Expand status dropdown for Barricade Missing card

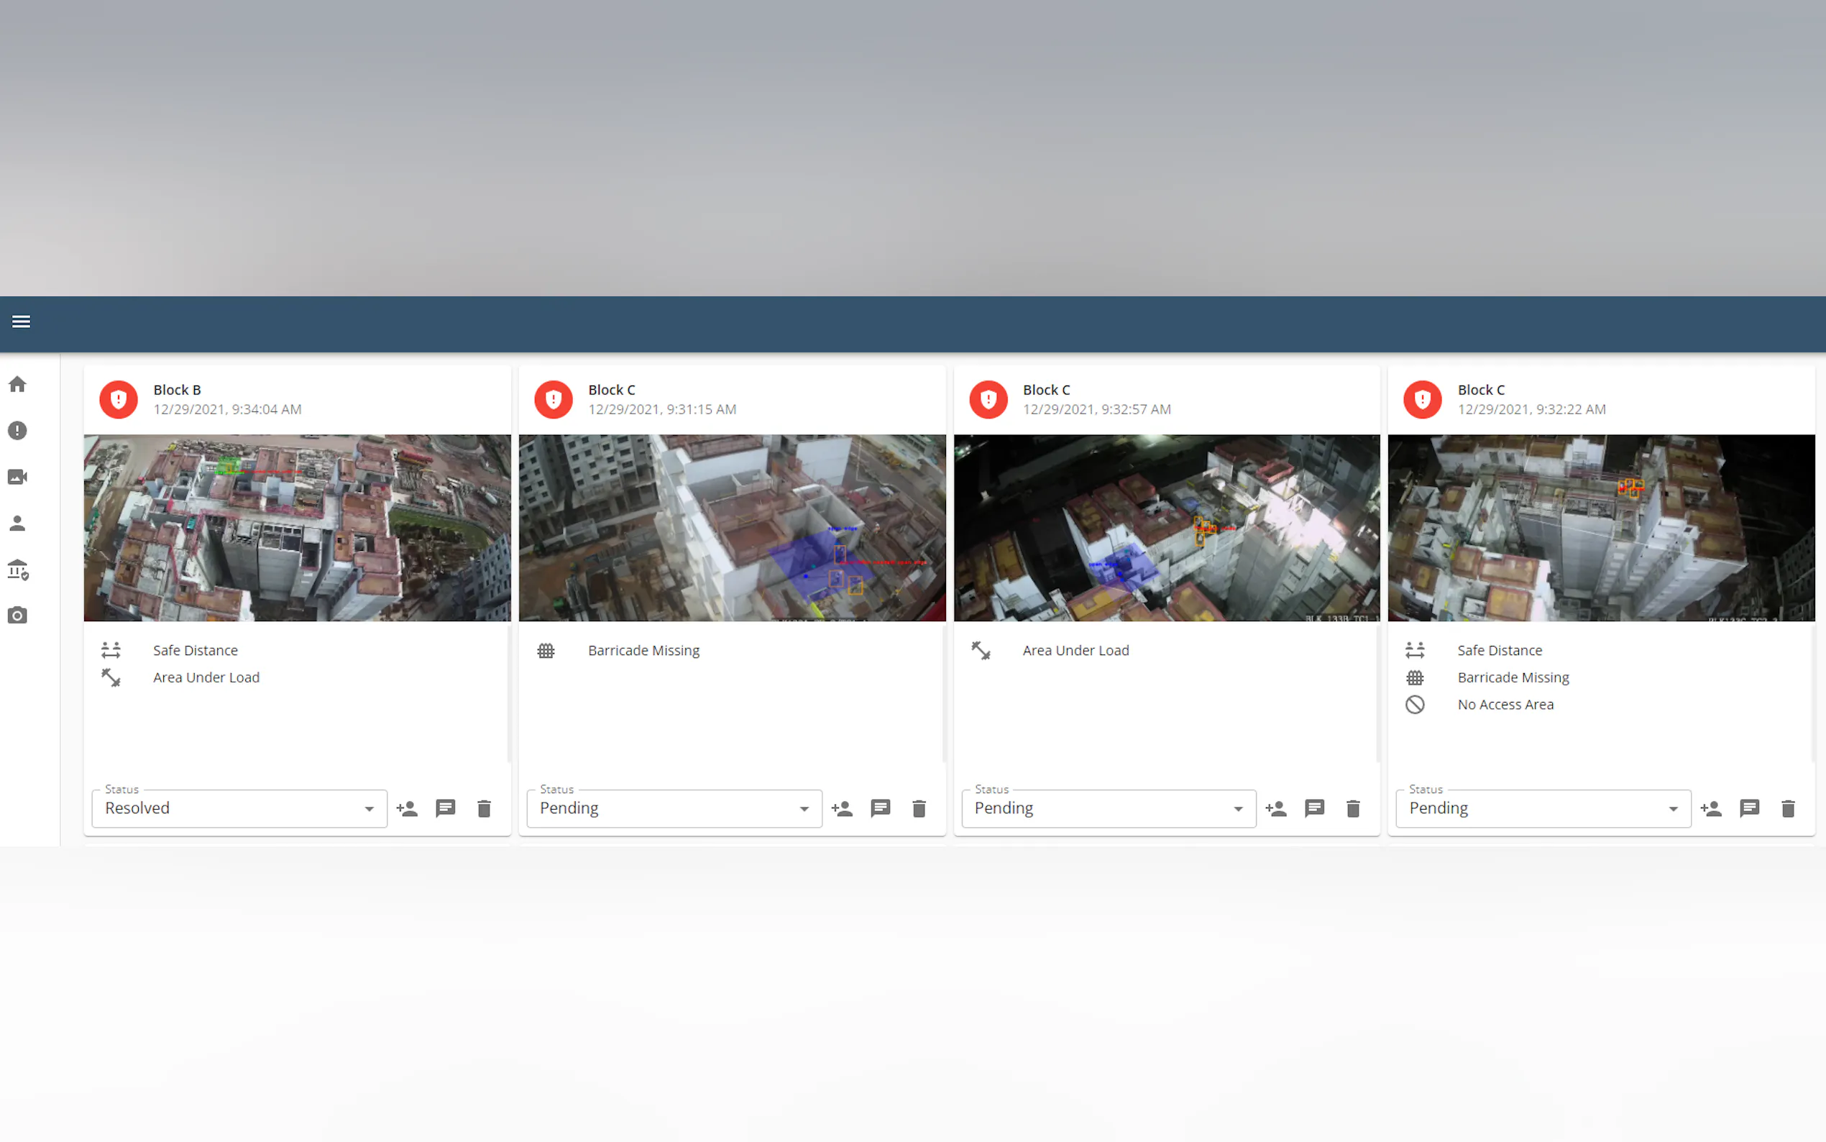[x=674, y=808]
